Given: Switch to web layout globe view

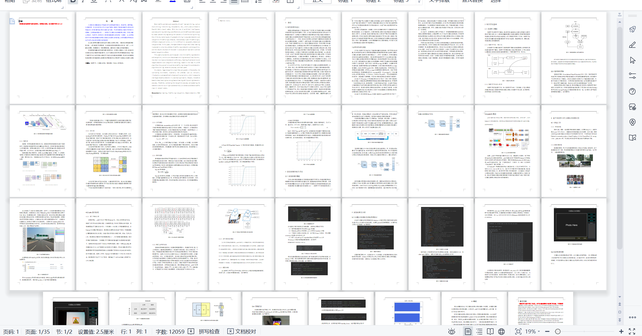Looking at the screenshot, I should (501, 332).
